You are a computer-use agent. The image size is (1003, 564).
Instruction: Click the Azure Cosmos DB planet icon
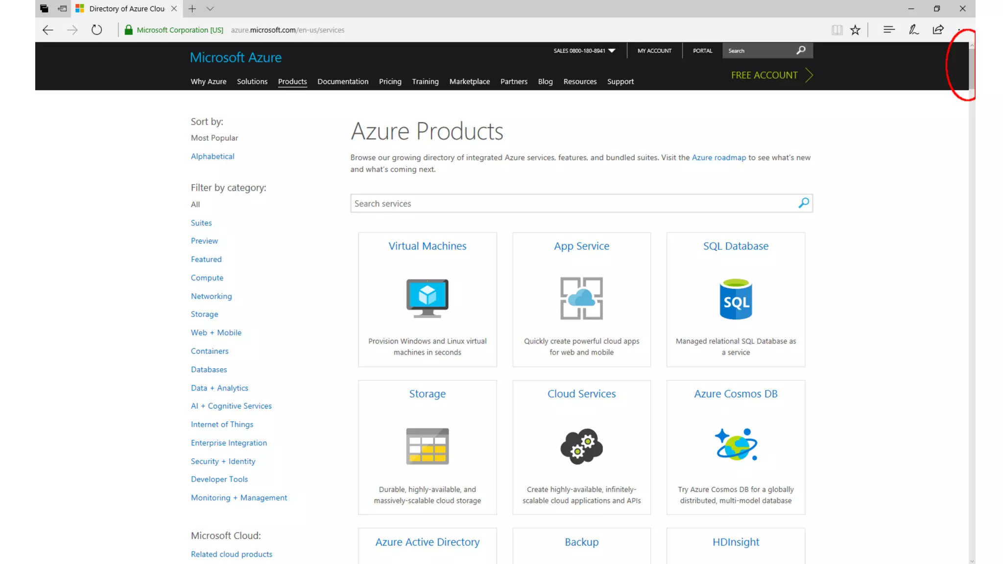click(x=736, y=445)
